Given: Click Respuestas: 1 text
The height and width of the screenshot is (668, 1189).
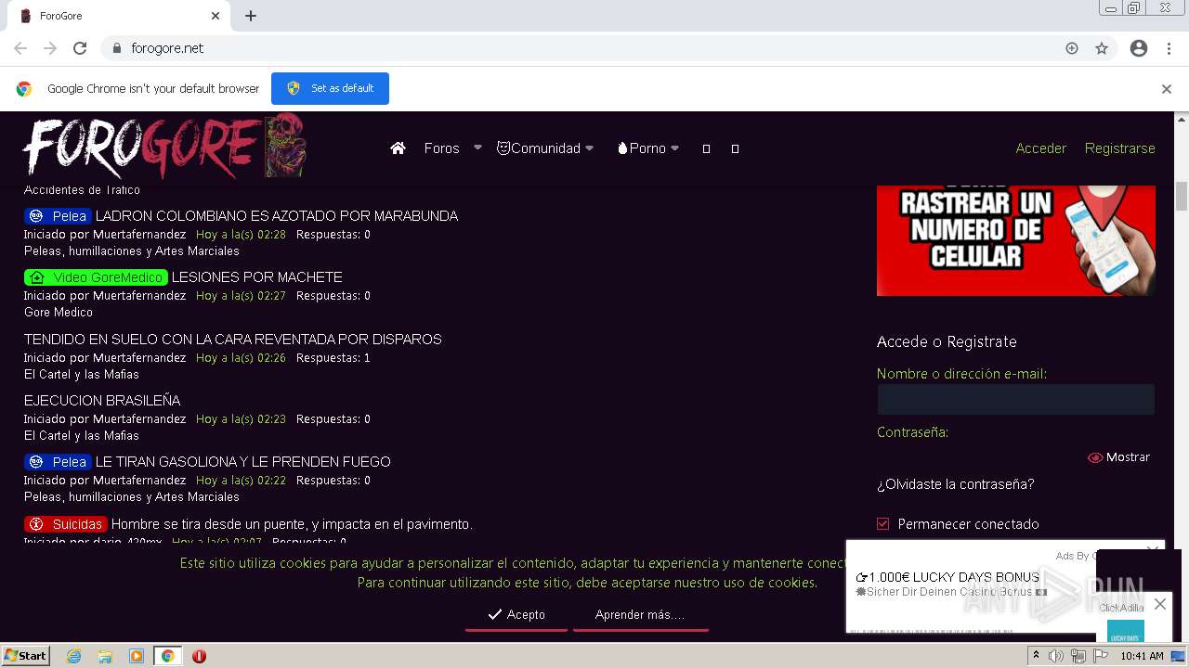Looking at the screenshot, I should tap(333, 358).
